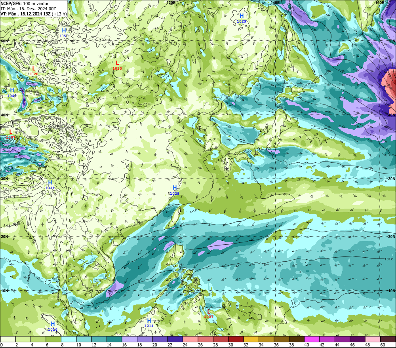This screenshot has width=396, height=348.
Task: Select the yellow 32–34 legend swatch
Action: point(251,339)
